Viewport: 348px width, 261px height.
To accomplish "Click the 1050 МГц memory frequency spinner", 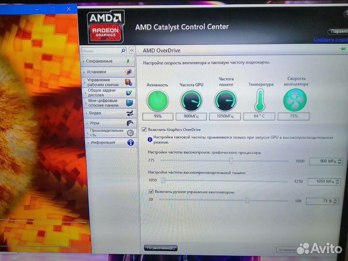I will click(x=324, y=181).
